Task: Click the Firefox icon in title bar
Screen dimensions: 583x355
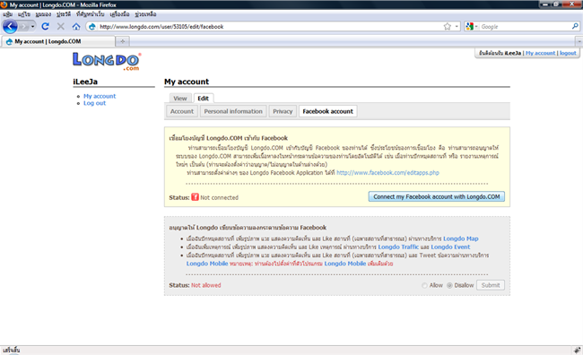Action: (x=4, y=4)
